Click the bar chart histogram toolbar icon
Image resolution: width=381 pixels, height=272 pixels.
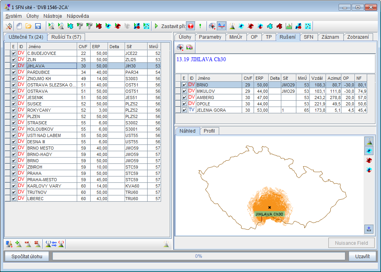[289, 26]
